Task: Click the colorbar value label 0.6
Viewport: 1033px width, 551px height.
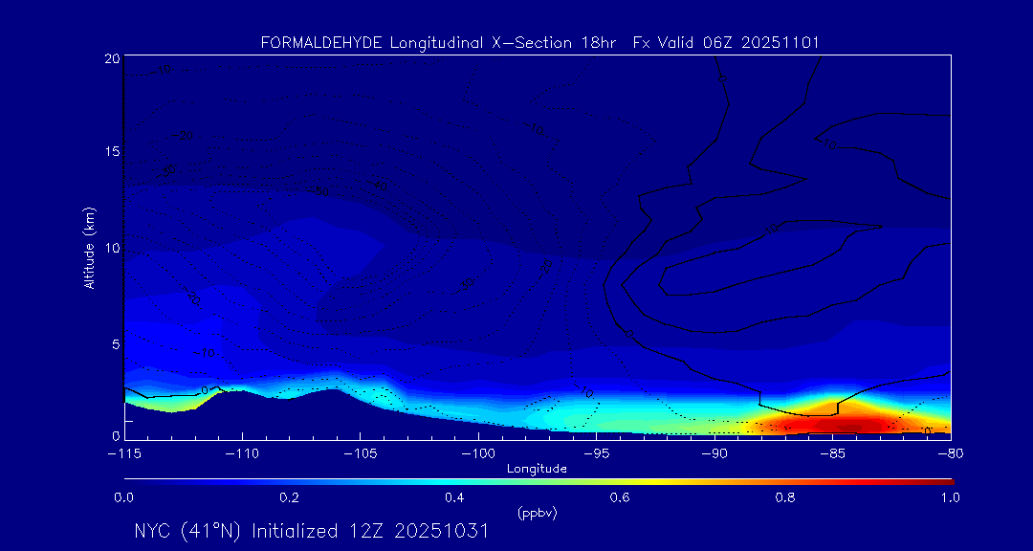Action: click(620, 497)
